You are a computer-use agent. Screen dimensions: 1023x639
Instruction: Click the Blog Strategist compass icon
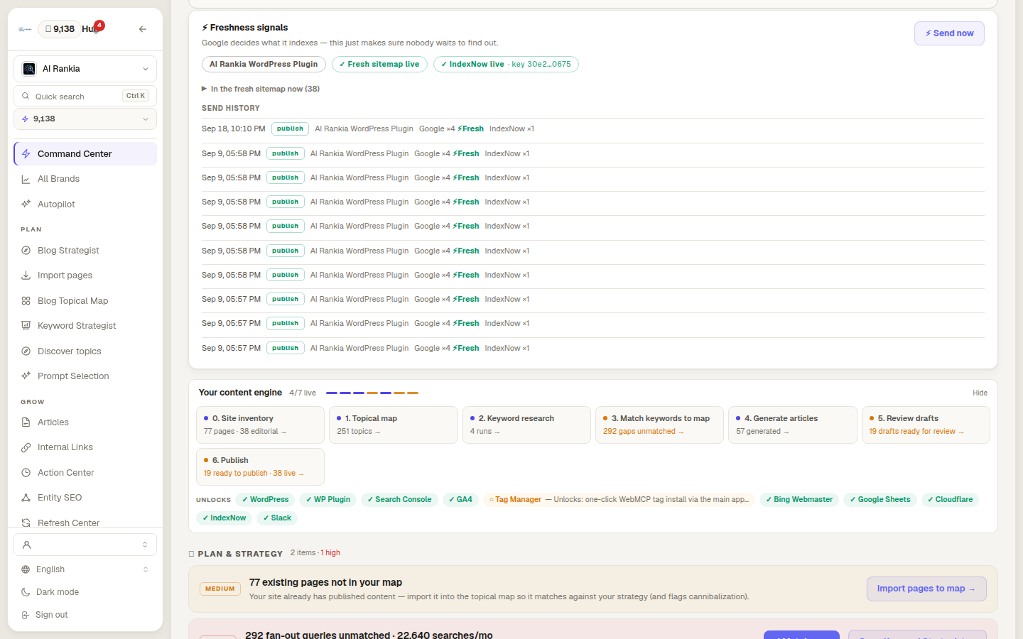click(x=26, y=251)
